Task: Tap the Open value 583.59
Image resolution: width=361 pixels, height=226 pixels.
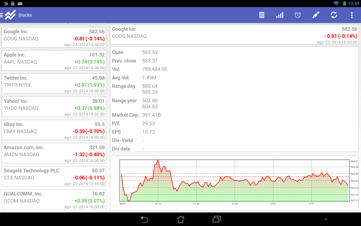Action: tap(150, 52)
